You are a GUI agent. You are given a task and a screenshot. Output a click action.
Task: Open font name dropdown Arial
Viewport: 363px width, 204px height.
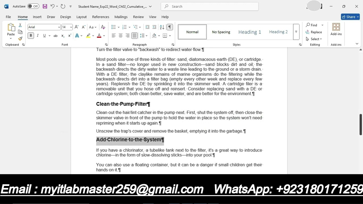tap(59, 27)
